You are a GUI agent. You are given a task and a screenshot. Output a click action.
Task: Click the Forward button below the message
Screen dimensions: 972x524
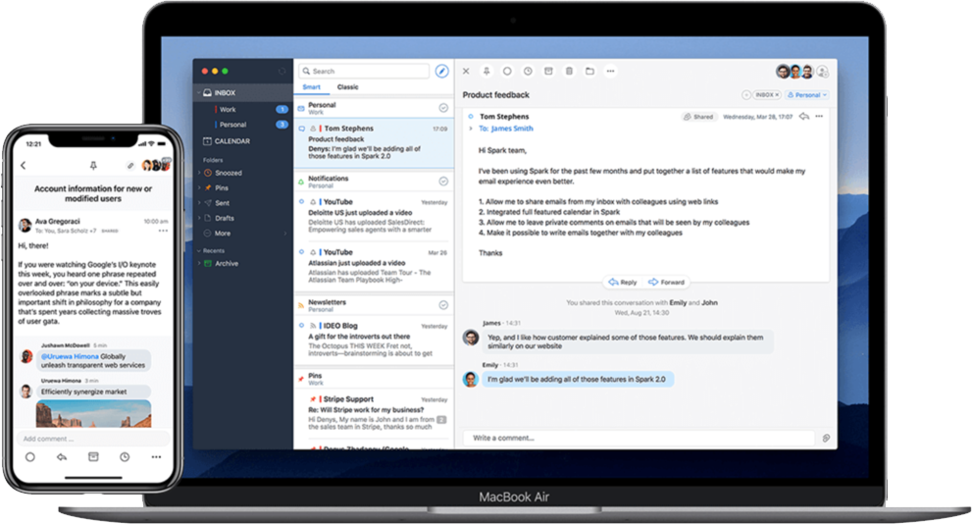click(666, 283)
